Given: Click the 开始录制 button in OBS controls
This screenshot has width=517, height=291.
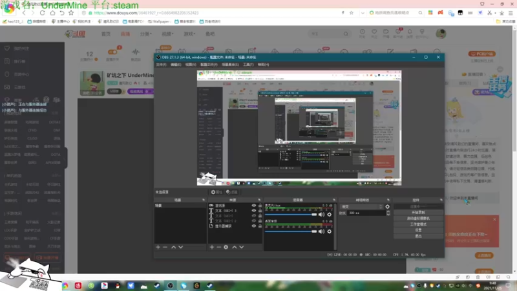Looking at the screenshot, I should click(x=418, y=213).
